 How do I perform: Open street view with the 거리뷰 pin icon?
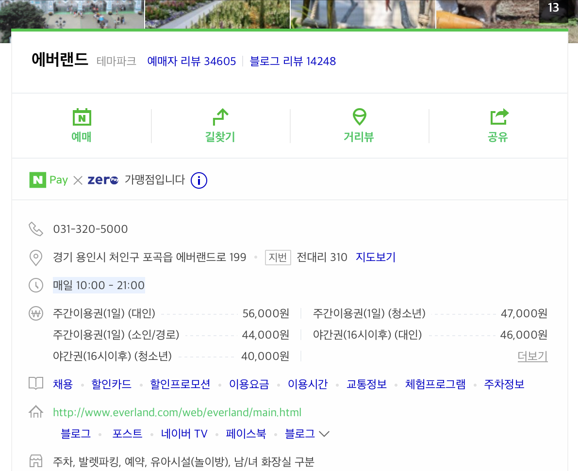tap(360, 117)
